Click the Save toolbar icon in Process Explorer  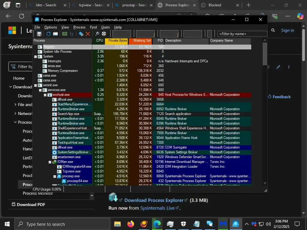coord(39,34)
